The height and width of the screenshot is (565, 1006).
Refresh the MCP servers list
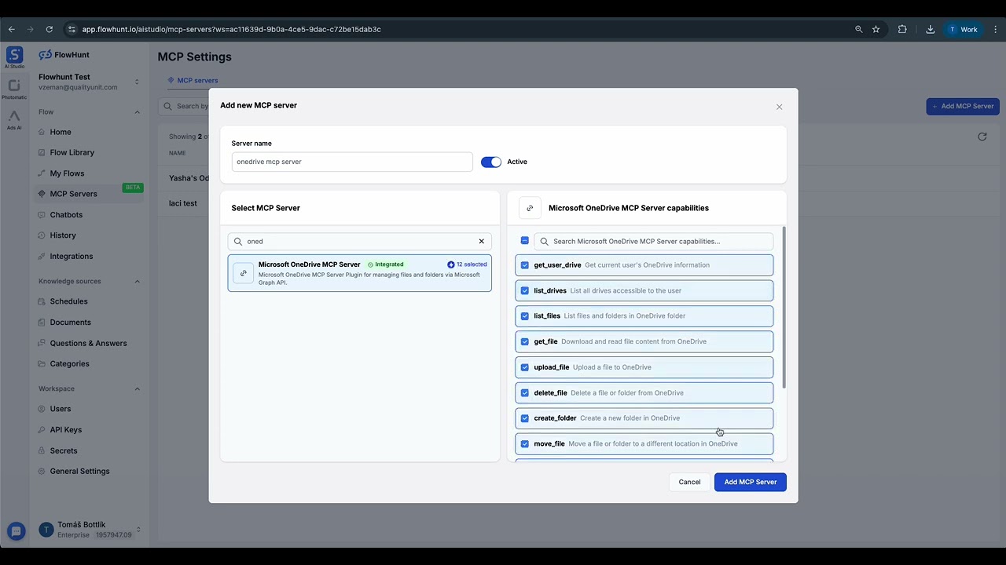point(982,137)
